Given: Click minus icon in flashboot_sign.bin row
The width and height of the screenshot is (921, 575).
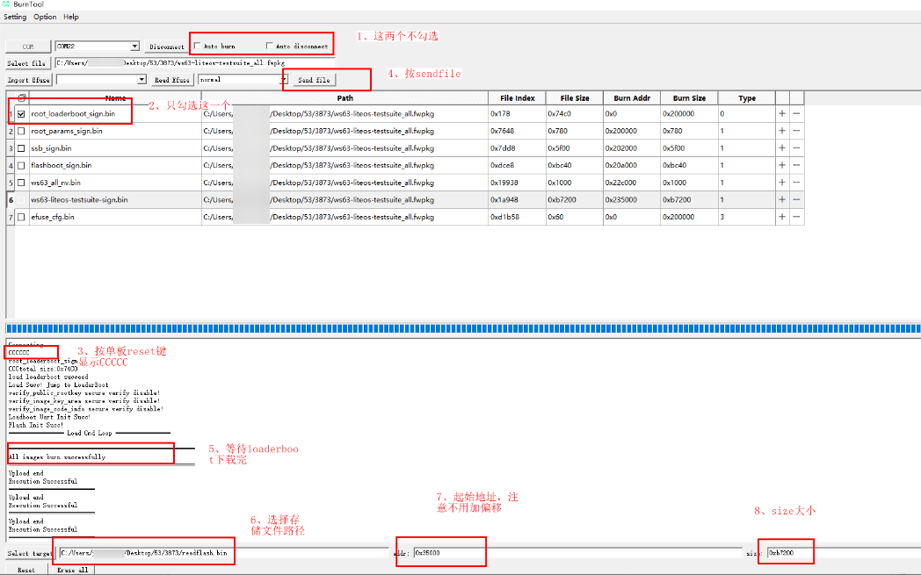Looking at the screenshot, I should tap(796, 165).
